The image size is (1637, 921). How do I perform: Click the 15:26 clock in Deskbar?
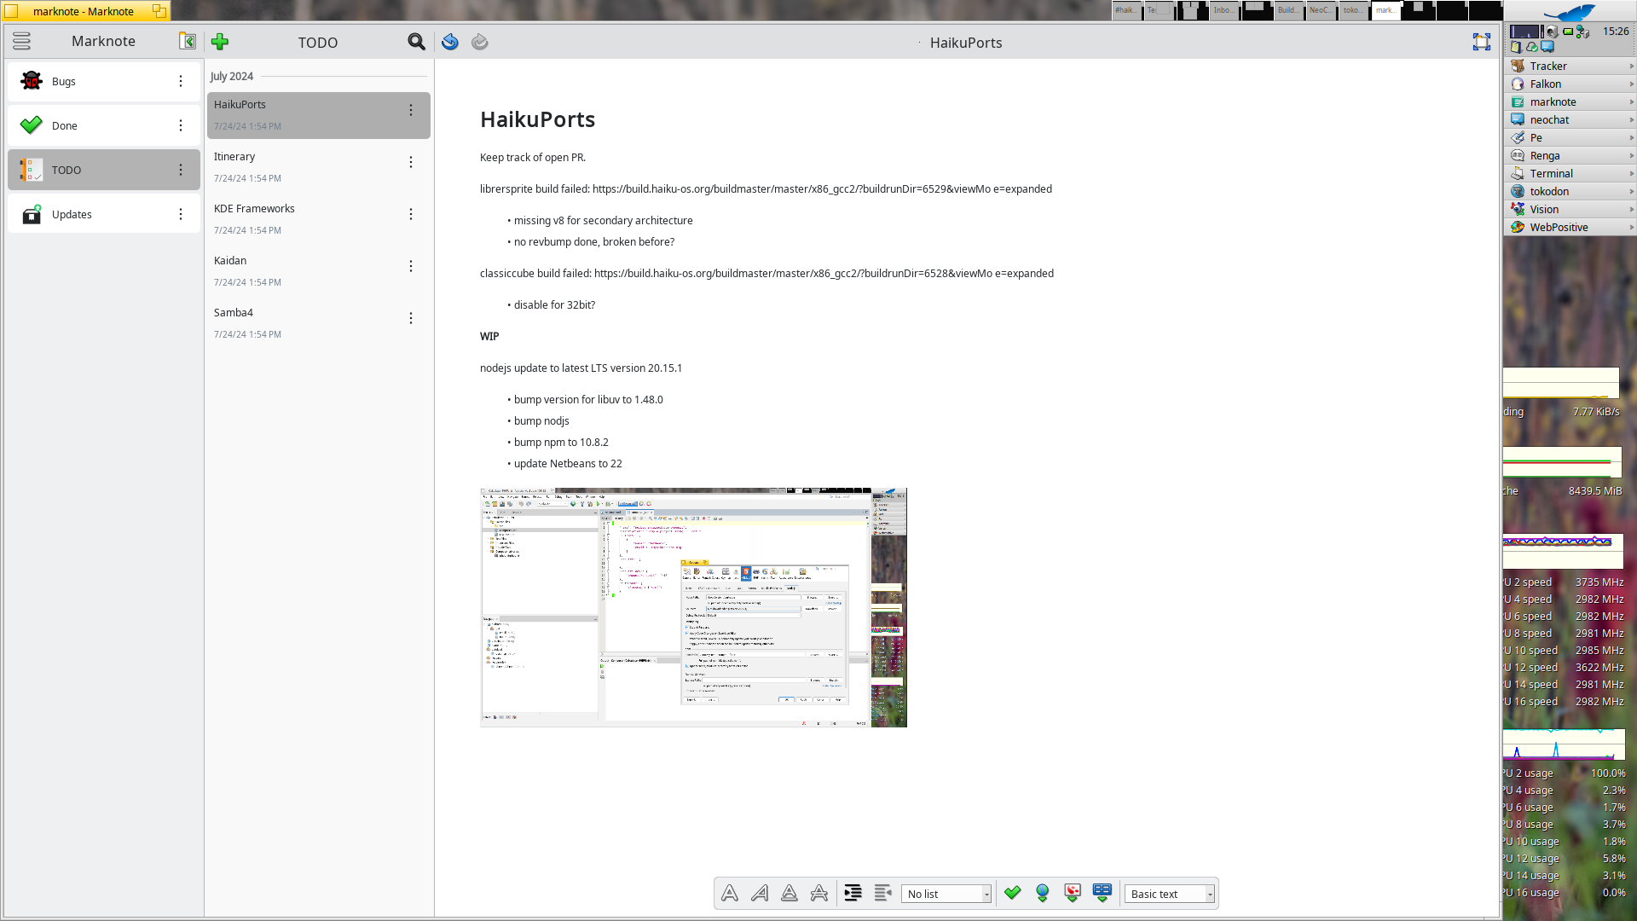pos(1616,31)
